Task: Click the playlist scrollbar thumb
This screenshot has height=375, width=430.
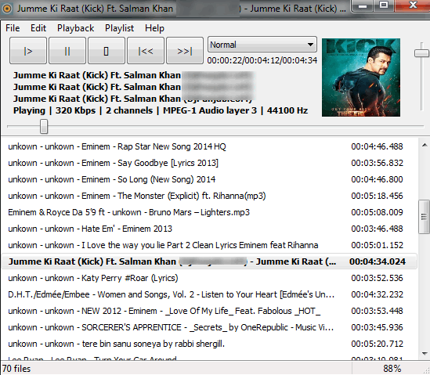Action: (x=424, y=217)
